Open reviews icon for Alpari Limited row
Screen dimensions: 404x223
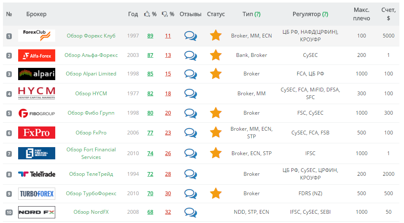tap(191, 74)
